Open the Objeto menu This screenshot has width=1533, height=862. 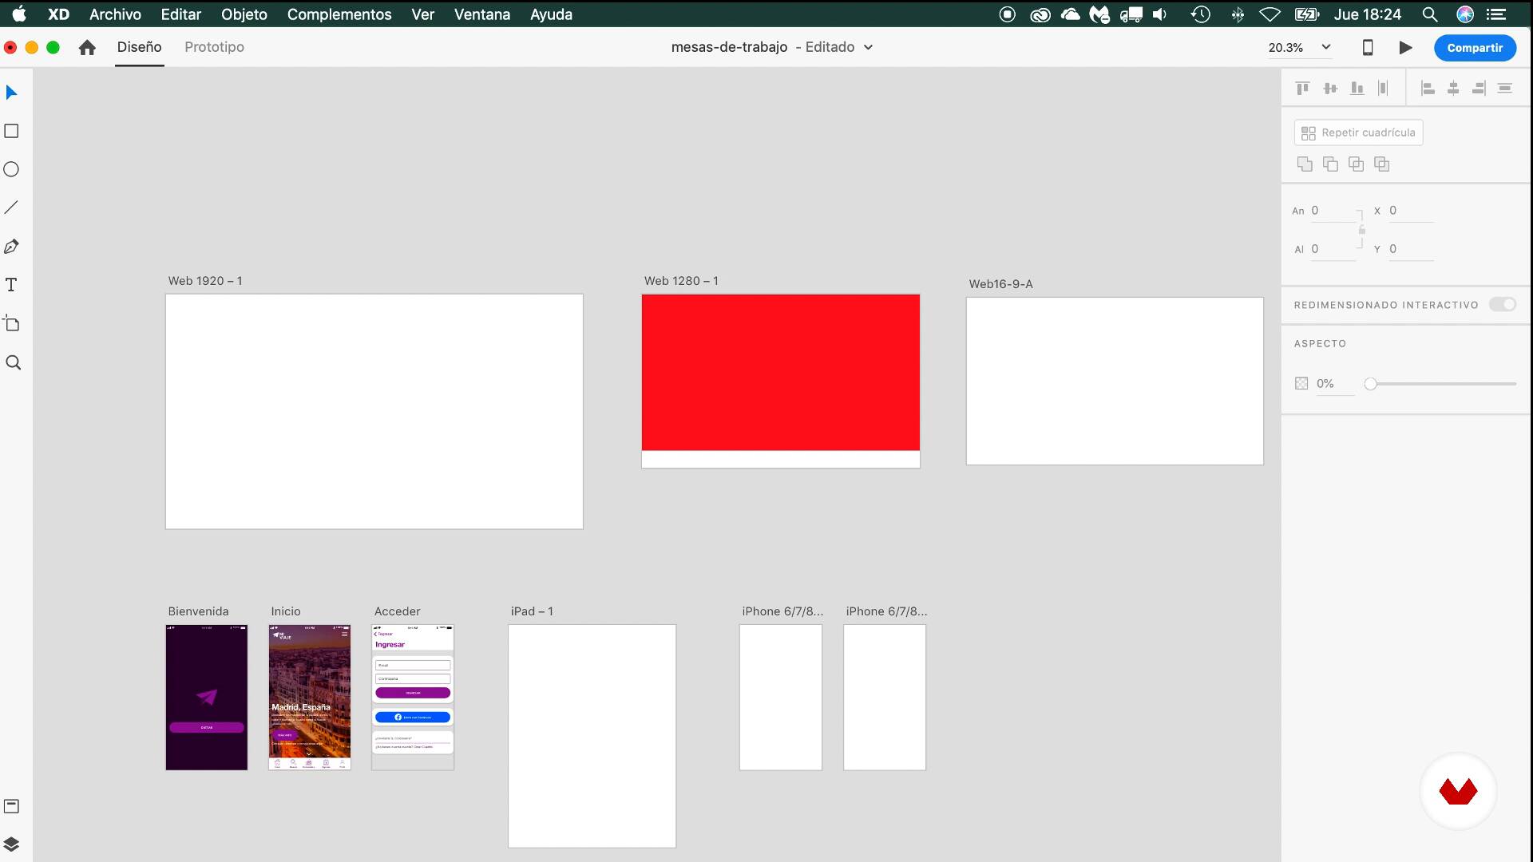(244, 14)
